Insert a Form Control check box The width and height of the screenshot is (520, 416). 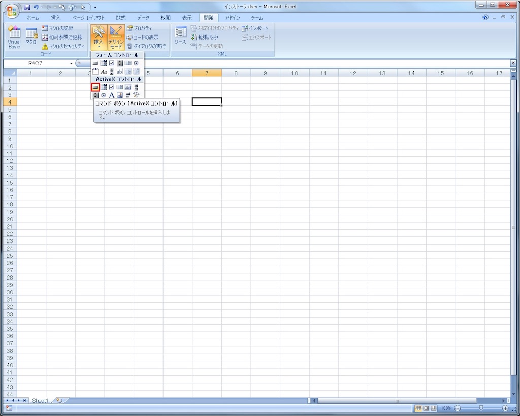point(112,63)
